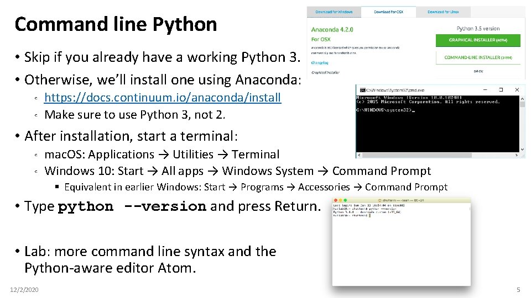The width and height of the screenshot is (531, 298).
Task: Click the cmd.exe scroll up arrow
Action: point(522,98)
